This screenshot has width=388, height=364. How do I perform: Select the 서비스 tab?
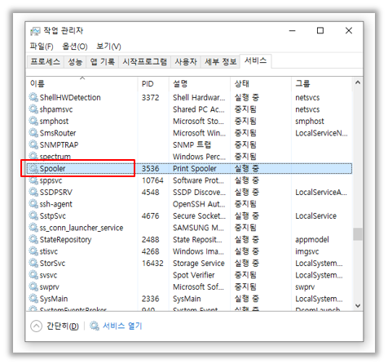tap(255, 60)
